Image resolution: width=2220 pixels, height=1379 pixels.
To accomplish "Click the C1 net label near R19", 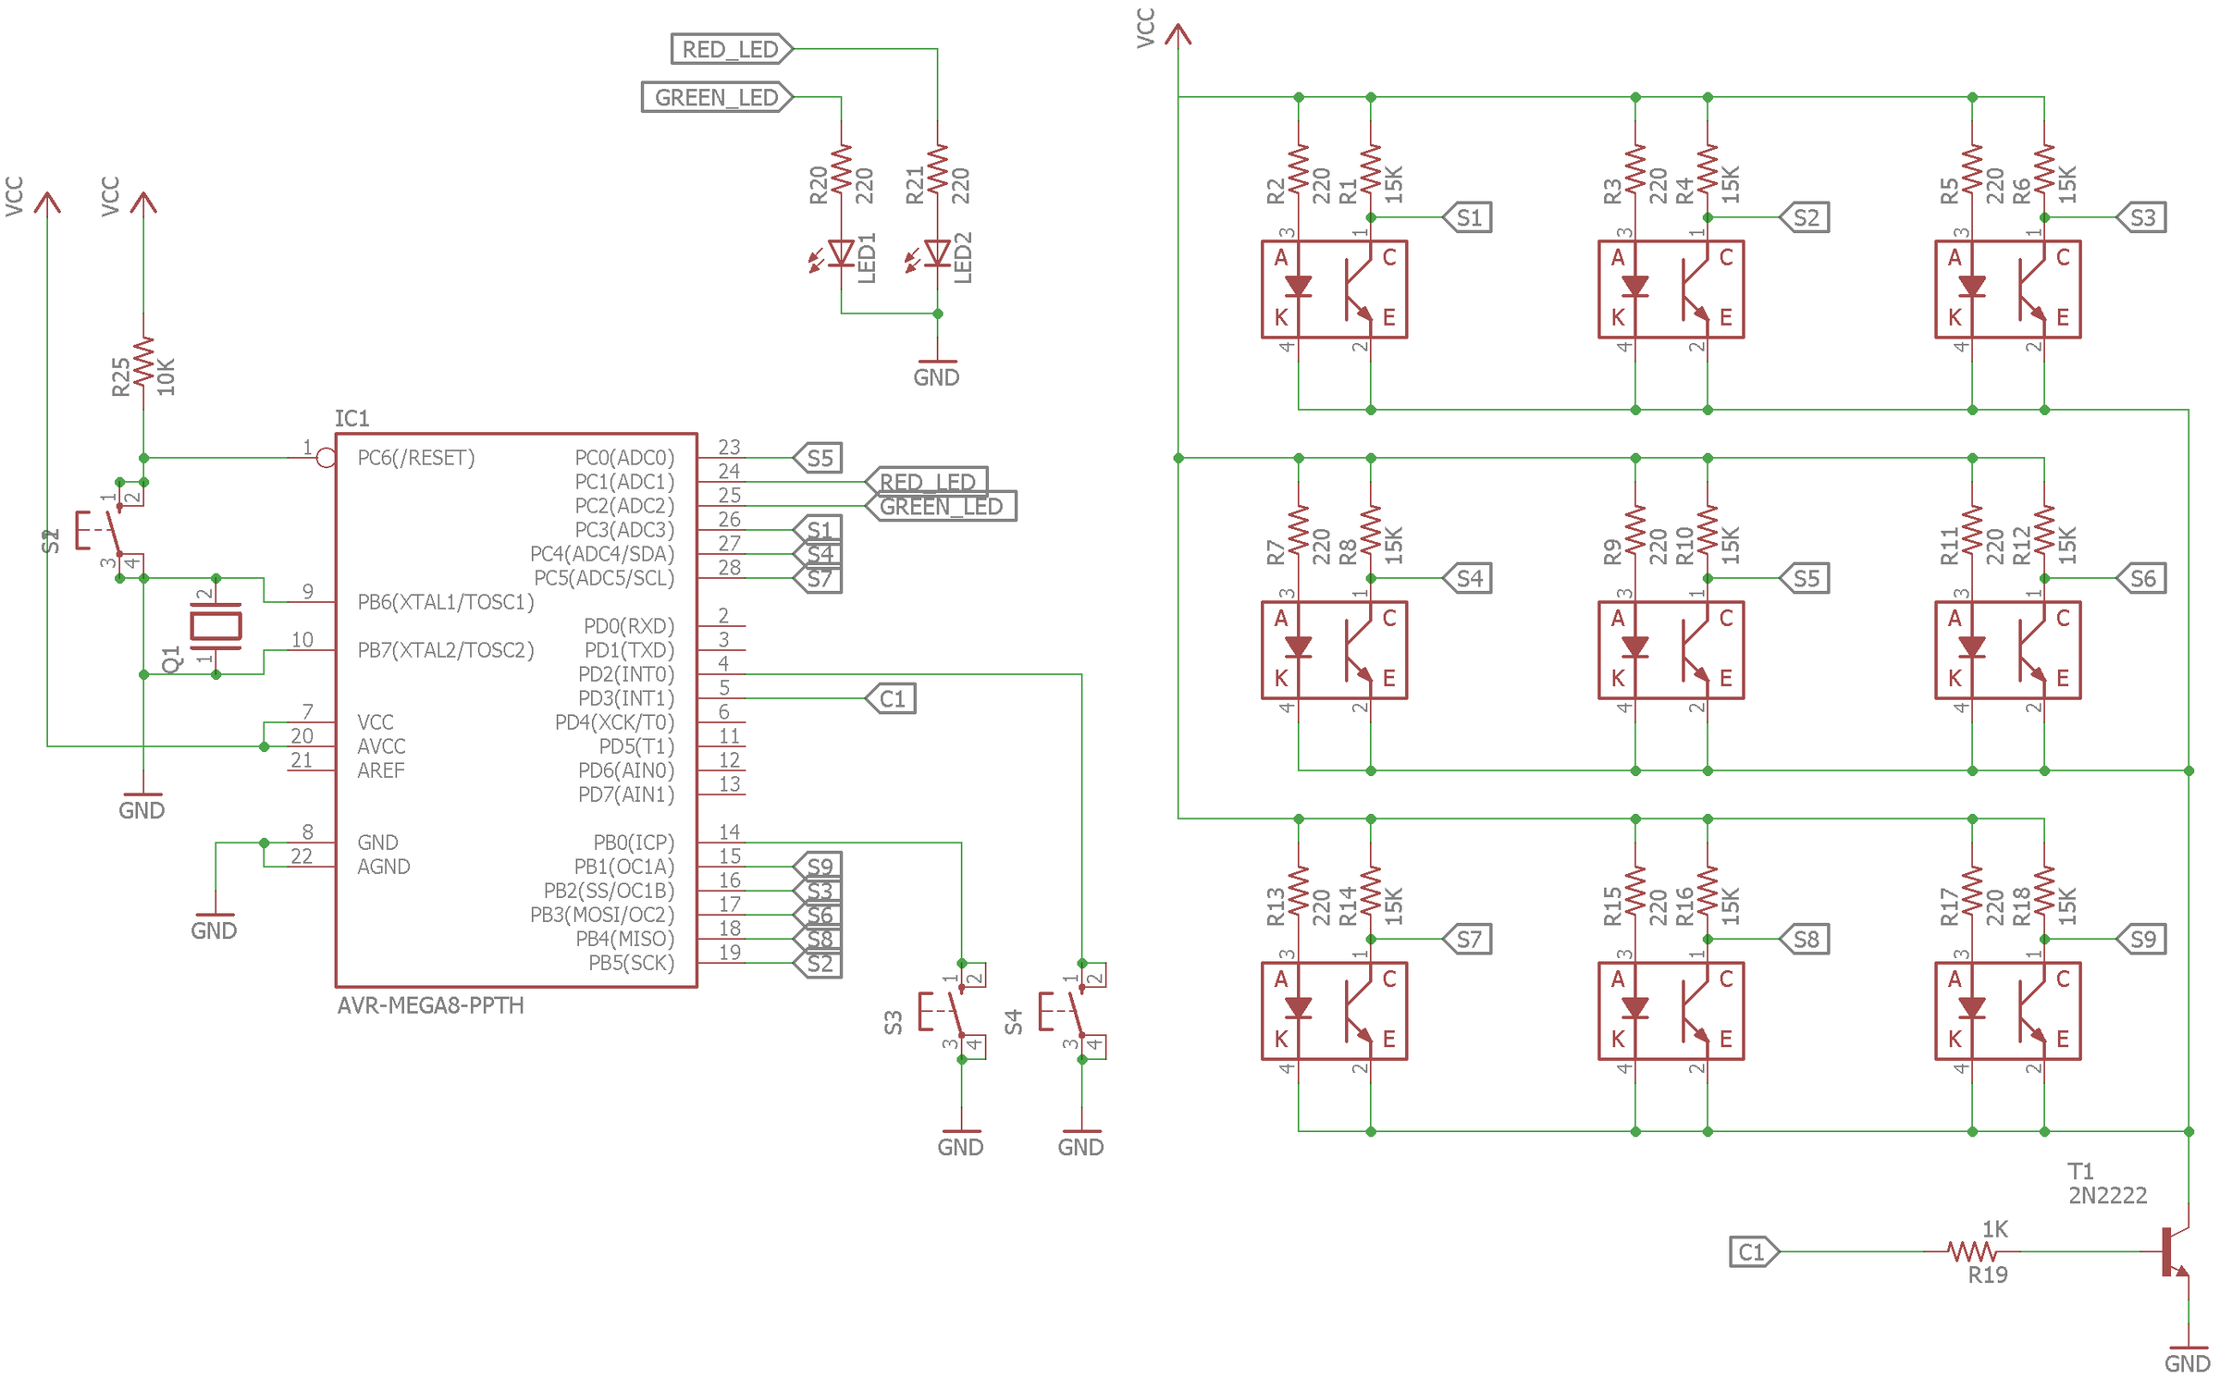I will pos(1752,1252).
